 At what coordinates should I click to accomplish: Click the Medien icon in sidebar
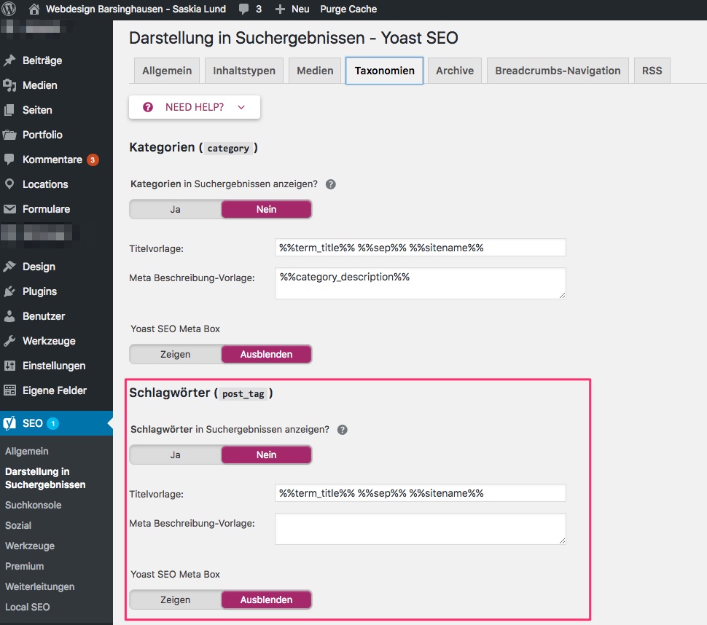coord(9,85)
